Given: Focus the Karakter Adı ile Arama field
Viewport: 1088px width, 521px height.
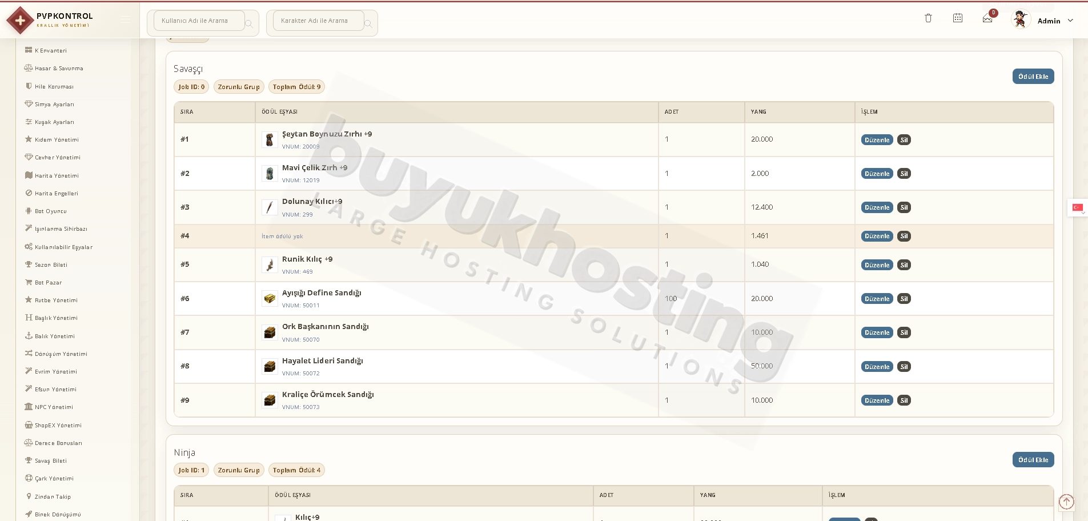Looking at the screenshot, I should tap(319, 21).
